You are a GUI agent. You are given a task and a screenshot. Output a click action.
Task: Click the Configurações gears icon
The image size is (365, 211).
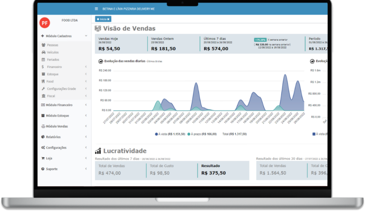click(x=43, y=148)
